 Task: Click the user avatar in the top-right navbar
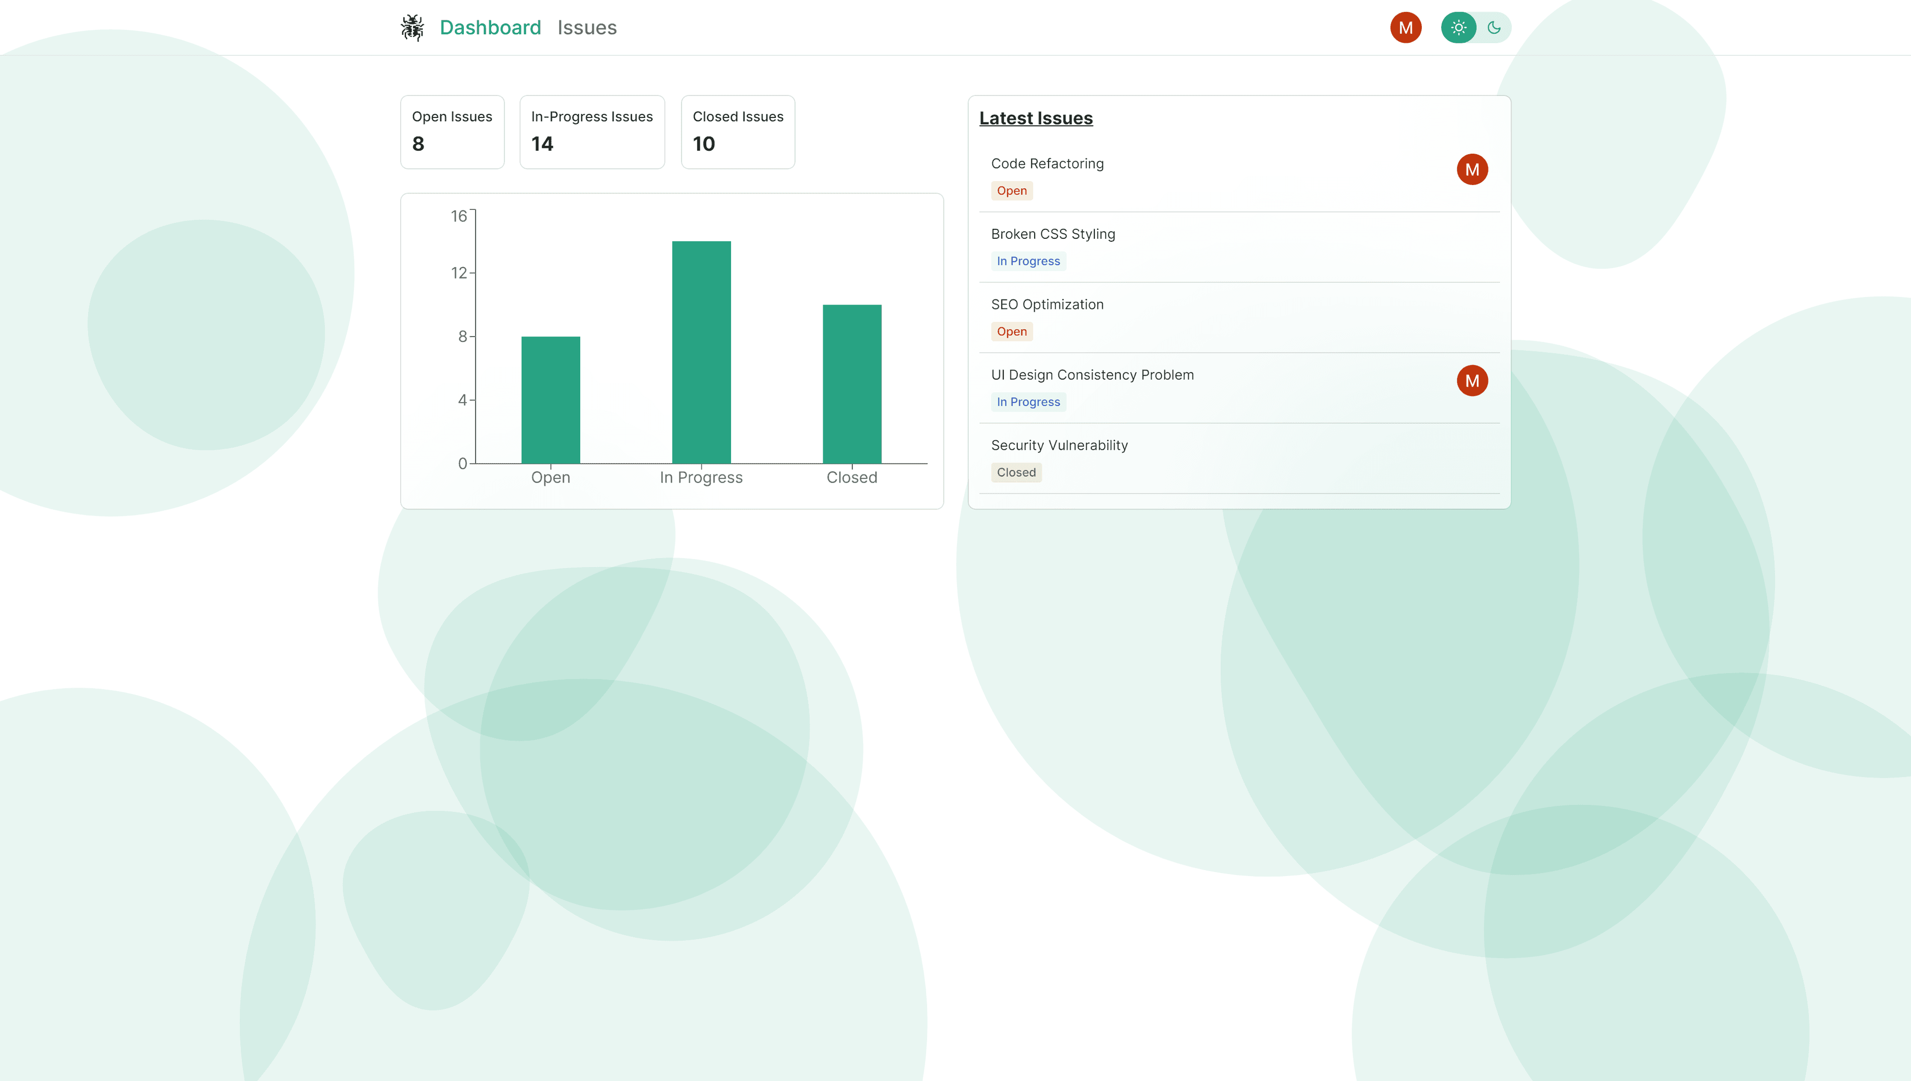click(1406, 27)
